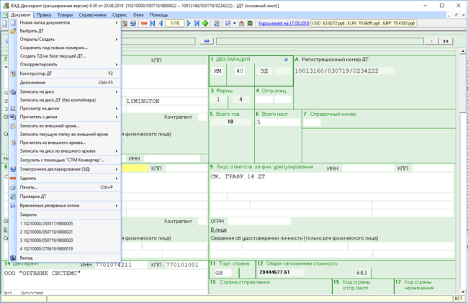Go to last page toolbar arrow
This screenshot has width=468, height=303.
(197, 24)
